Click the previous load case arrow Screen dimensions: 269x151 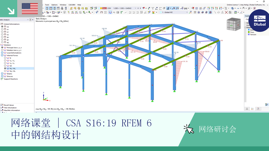click(x=138, y=8)
